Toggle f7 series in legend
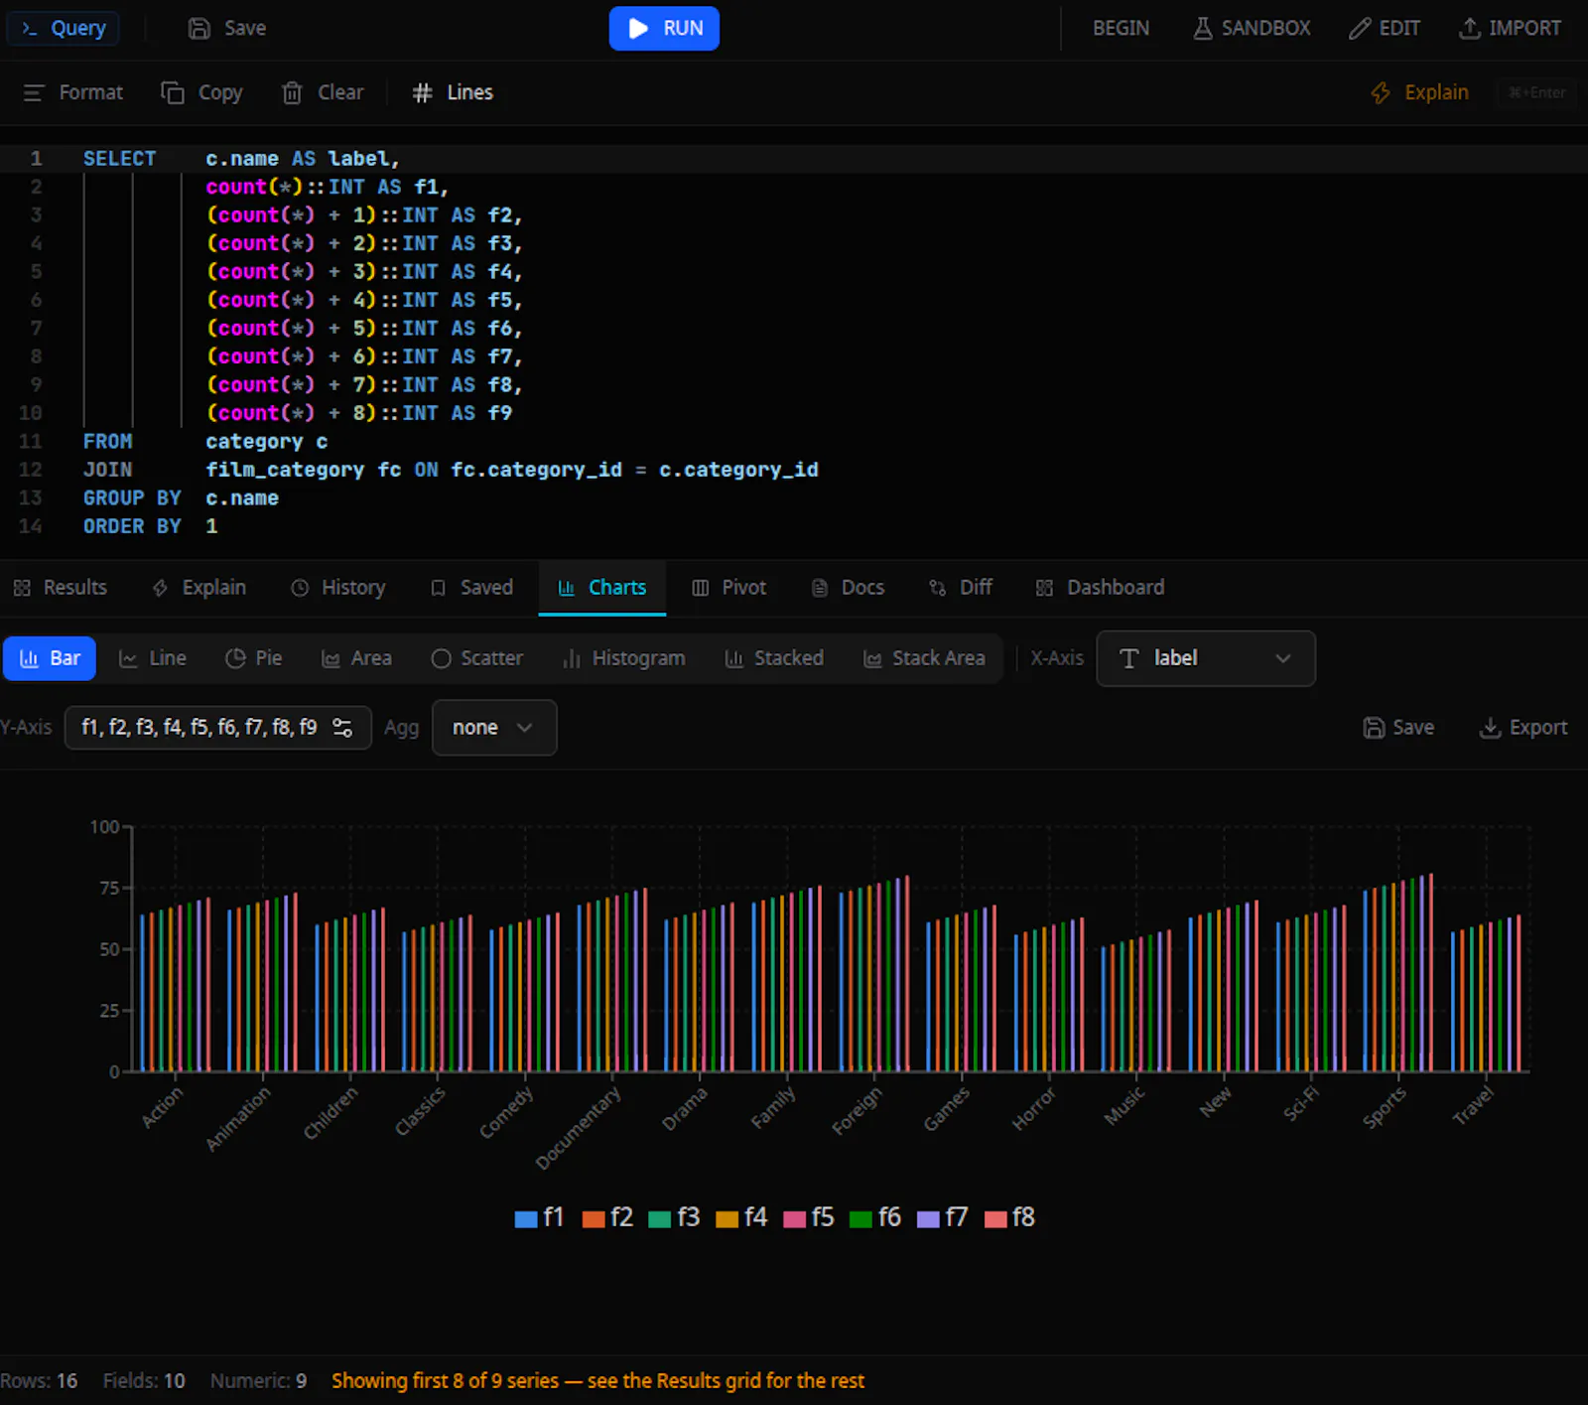 (x=943, y=1218)
